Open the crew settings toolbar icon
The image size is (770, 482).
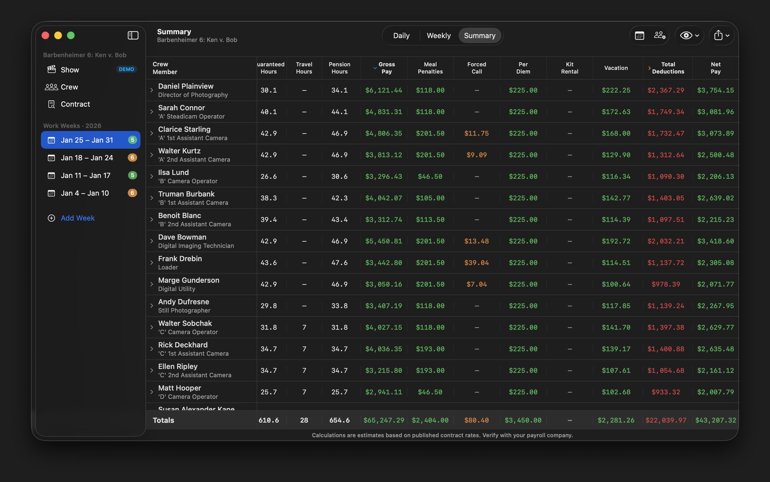660,35
